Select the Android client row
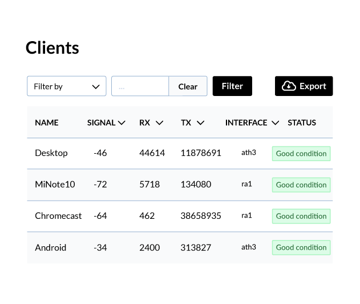 coord(180,247)
